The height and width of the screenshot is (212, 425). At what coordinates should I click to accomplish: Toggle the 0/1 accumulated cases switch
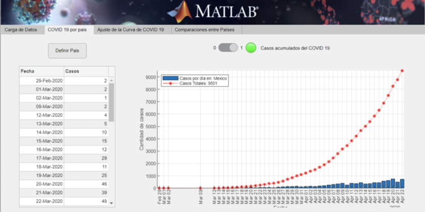228,48
